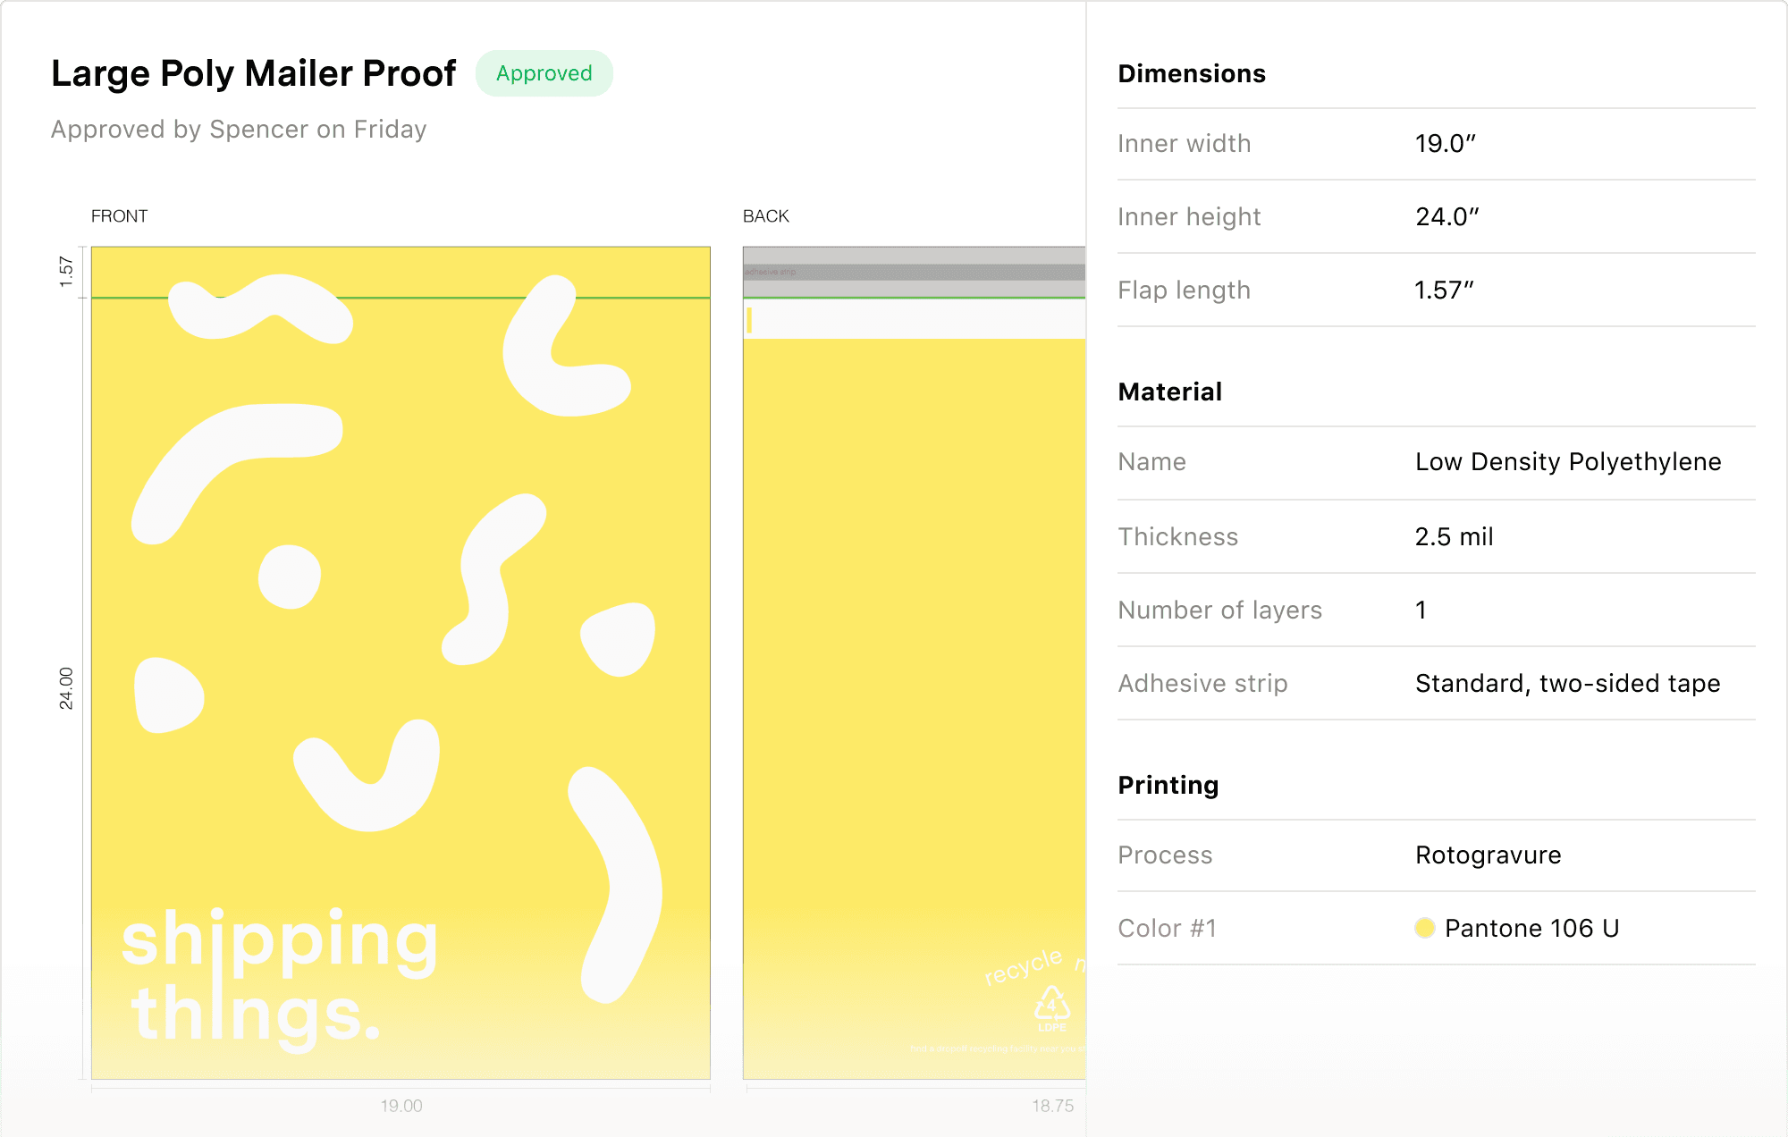Viewport: 1788px width, 1137px height.
Task: Click the Large Poly Mailer Proof title
Action: [253, 73]
